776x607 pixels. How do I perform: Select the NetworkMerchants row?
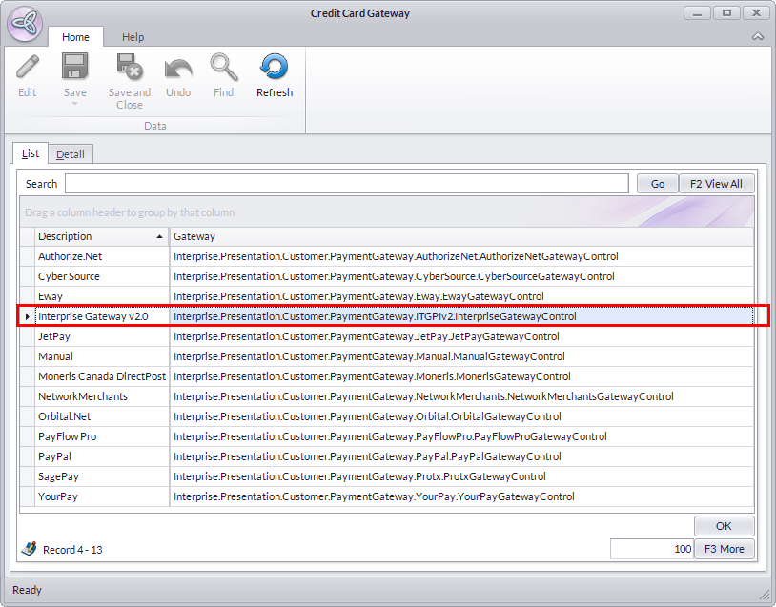386,396
